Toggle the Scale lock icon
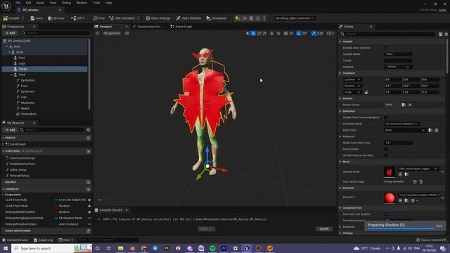450x253 pixels. coord(366,92)
